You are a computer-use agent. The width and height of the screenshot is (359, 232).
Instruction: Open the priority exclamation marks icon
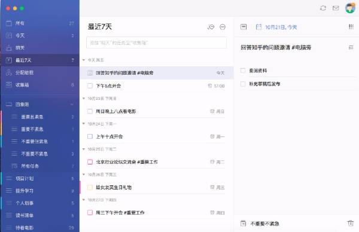coord(351,27)
